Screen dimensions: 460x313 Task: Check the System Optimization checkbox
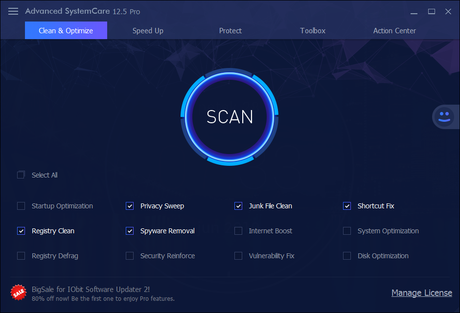point(347,231)
